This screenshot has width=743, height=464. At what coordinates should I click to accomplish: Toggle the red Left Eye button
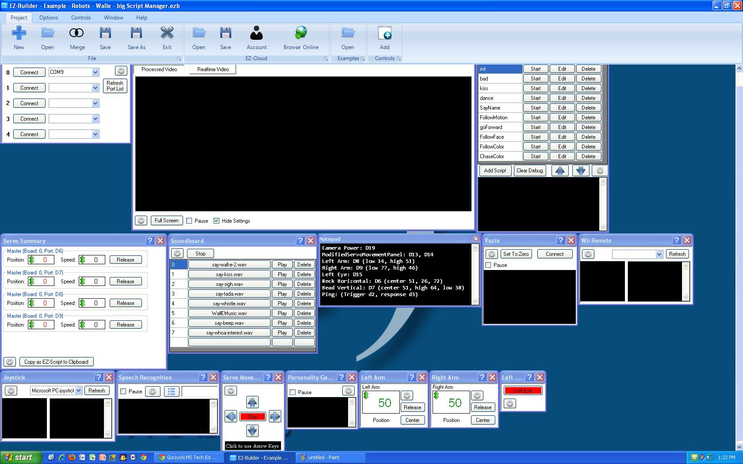pyautogui.click(x=523, y=391)
